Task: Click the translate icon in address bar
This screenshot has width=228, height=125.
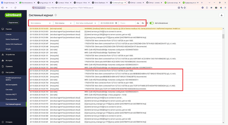Action: coord(182,8)
